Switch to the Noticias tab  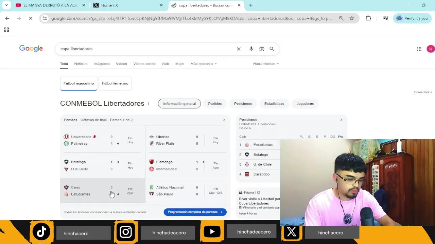pyautogui.click(x=81, y=64)
